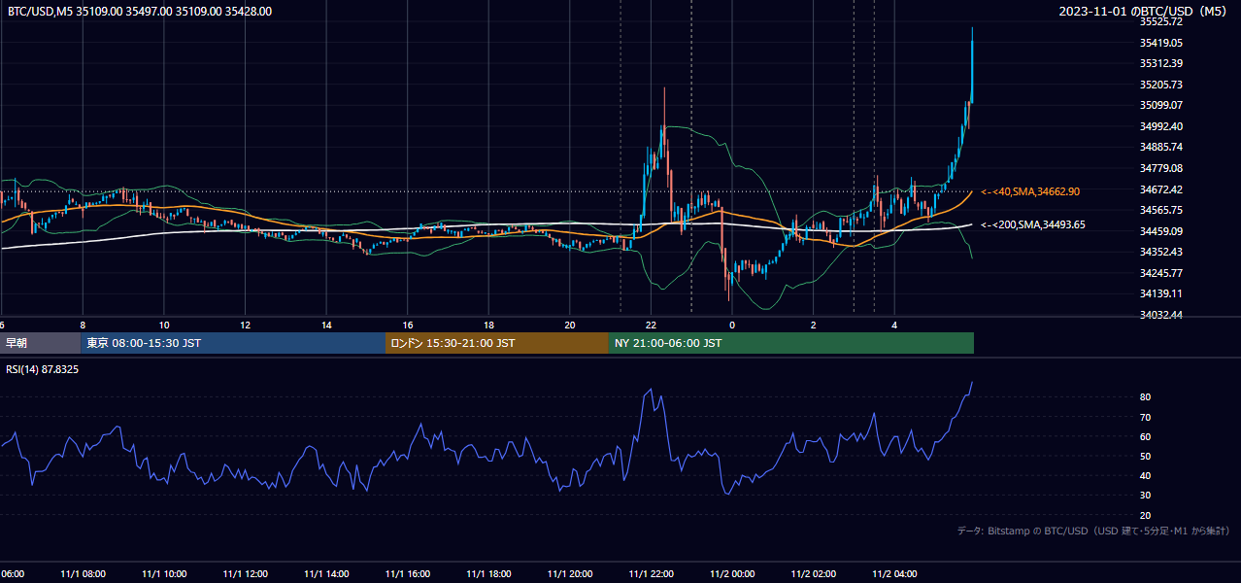Image resolution: width=1241 pixels, height=583 pixels.
Task: Click hour label 8 on price chart axis
Action: point(83,325)
